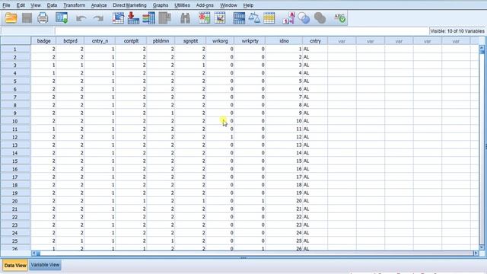Image resolution: width=487 pixels, height=274 pixels.
Task: Click idno cell showing 15
Action: point(284,161)
